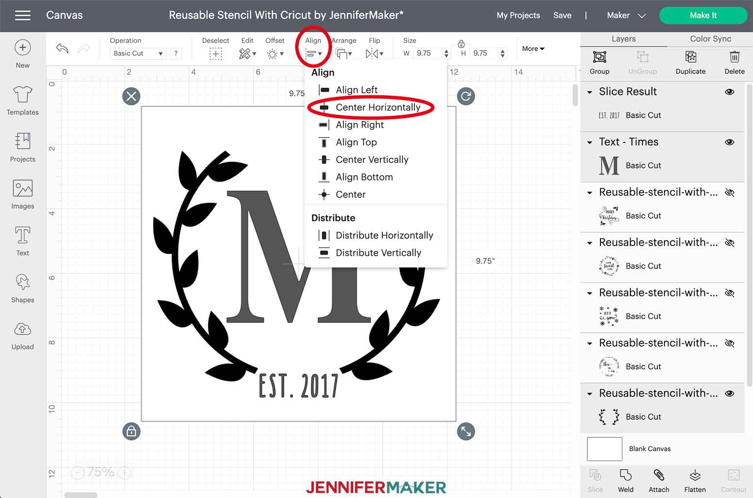Image resolution: width=753 pixels, height=498 pixels.
Task: Open the Projects panel
Action: [22, 147]
